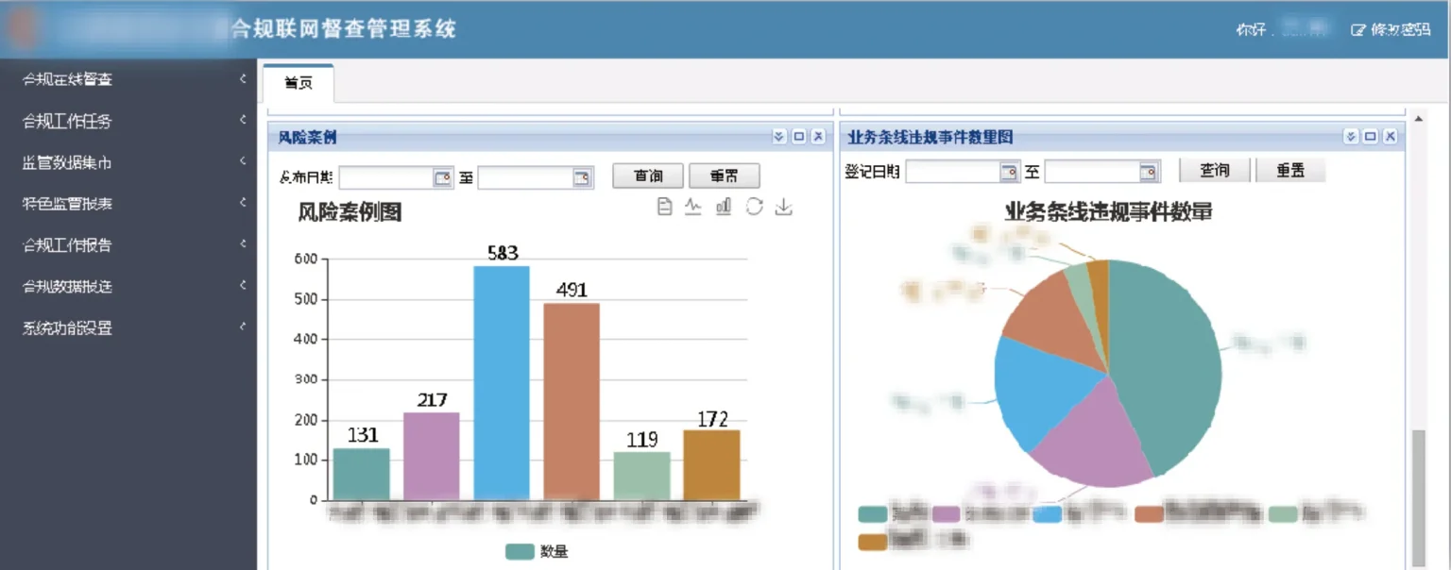Collapse the 业务条线违规事件数量图 panel

click(1351, 137)
